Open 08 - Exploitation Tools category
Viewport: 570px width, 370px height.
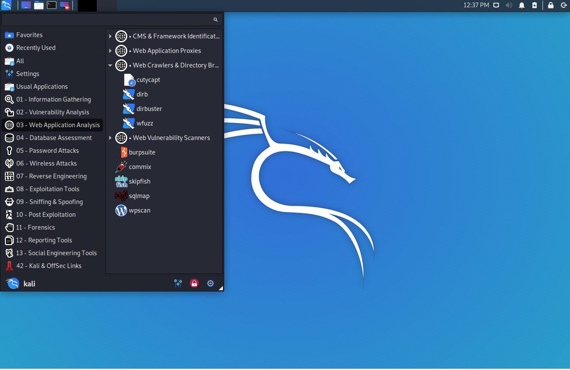click(53, 189)
